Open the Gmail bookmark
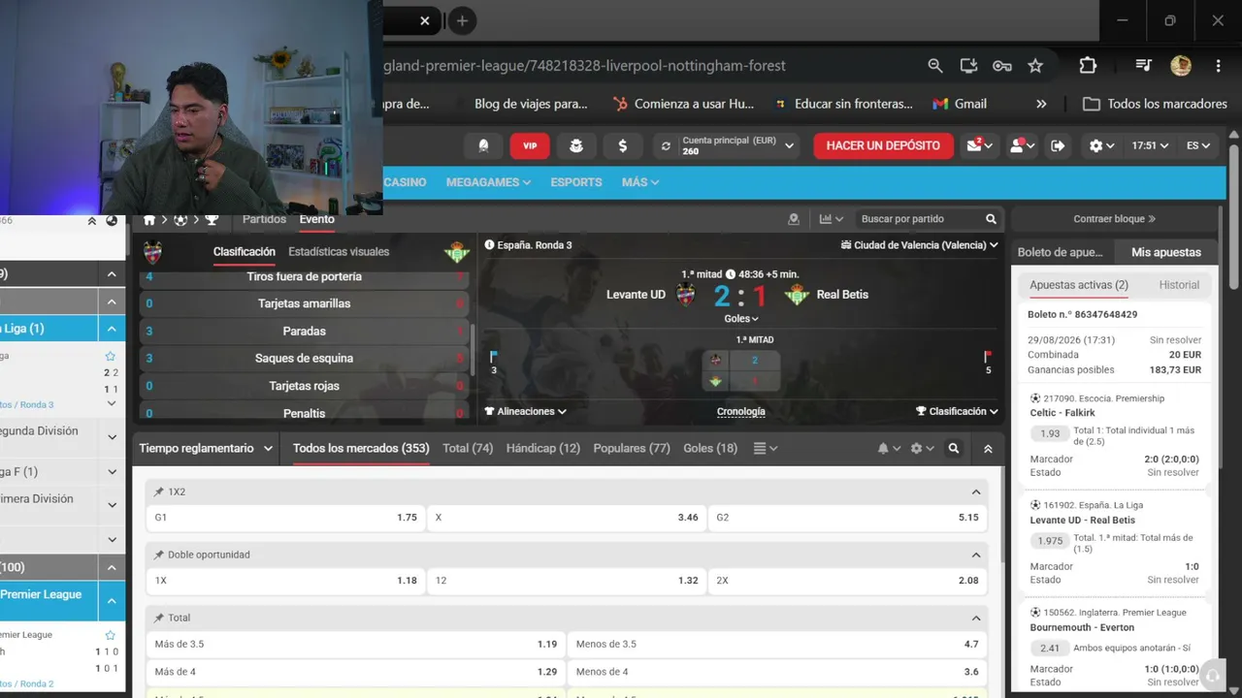 click(x=960, y=104)
